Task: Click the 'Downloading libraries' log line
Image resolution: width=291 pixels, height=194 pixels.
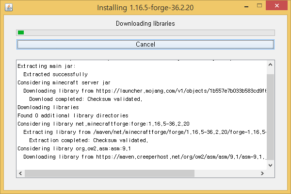Action: [x=48, y=107]
